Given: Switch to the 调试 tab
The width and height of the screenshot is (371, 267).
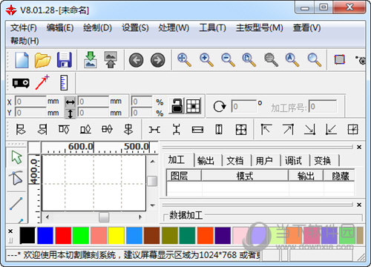Looking at the screenshot, I should 293,161.
